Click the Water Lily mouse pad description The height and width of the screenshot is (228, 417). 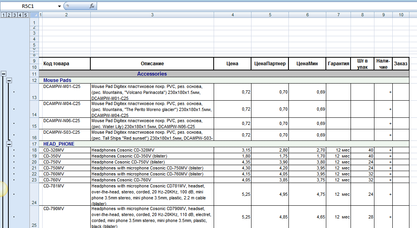[x=152, y=123]
